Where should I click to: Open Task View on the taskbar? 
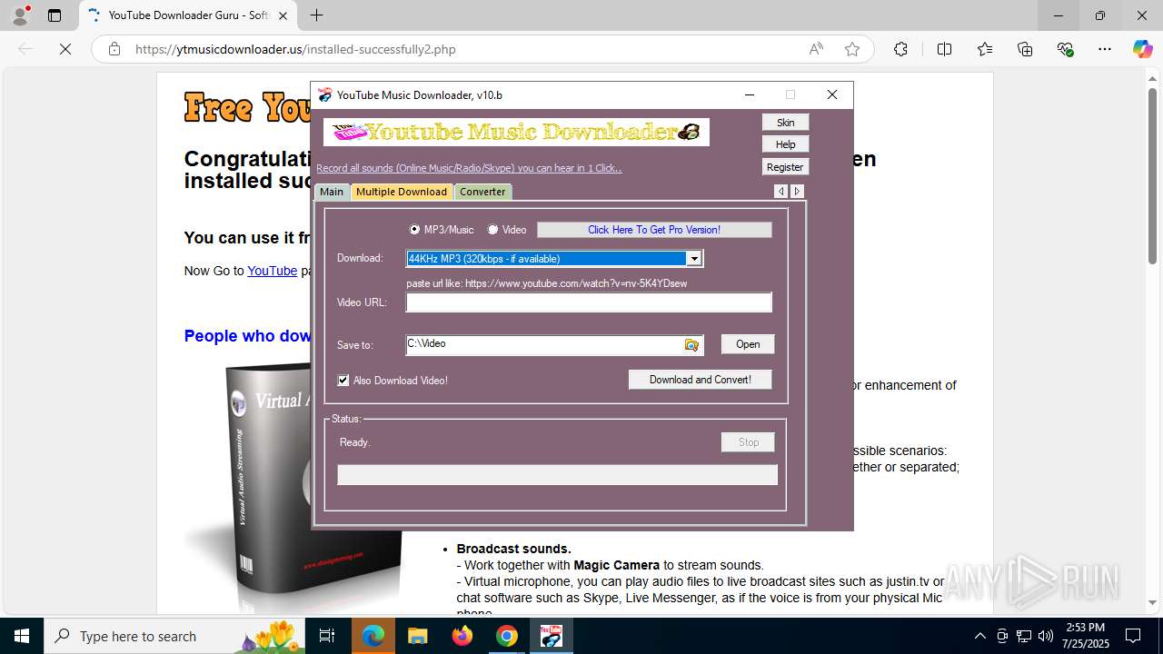(328, 636)
